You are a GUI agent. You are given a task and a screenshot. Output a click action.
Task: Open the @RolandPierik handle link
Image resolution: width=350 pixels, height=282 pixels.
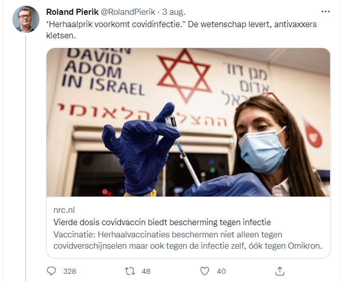point(128,12)
